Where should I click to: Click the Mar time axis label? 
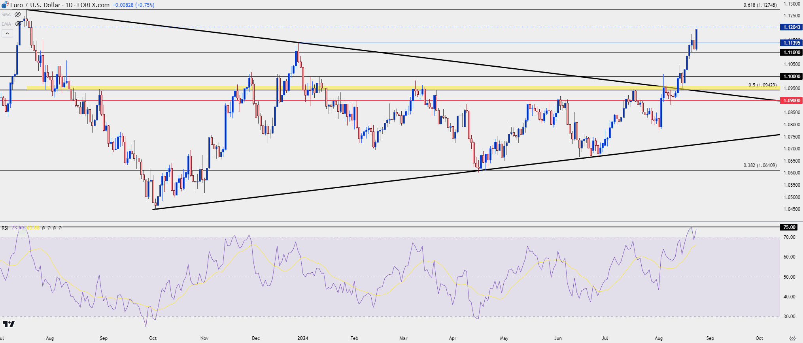click(403, 338)
